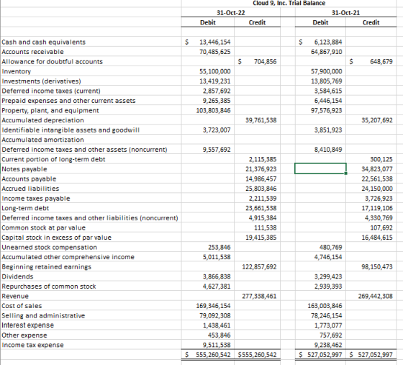Click the 'Cost of sales' label

[22, 306]
